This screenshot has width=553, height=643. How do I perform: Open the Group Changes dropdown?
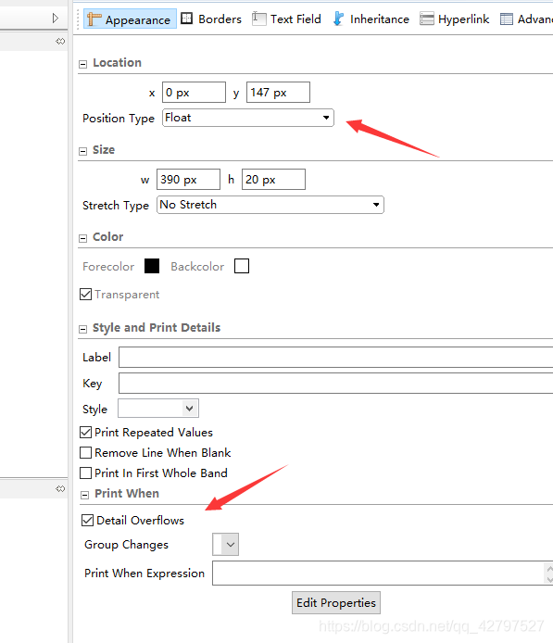[x=225, y=544]
